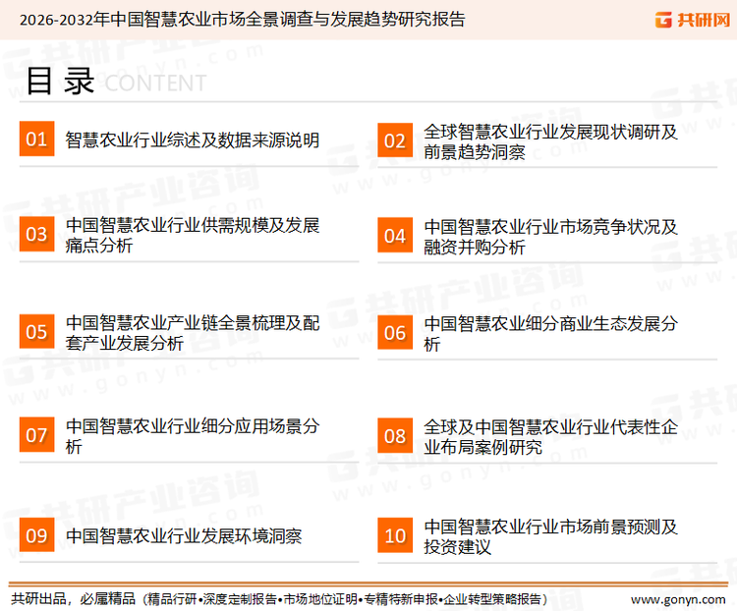Image resolution: width=737 pixels, height=611 pixels.
Task: Click the orange 01 chapter number box
Action: (36, 139)
